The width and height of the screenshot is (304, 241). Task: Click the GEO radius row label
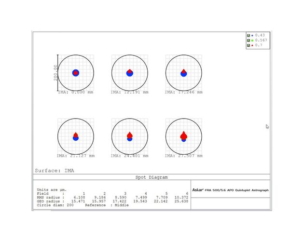(48, 201)
